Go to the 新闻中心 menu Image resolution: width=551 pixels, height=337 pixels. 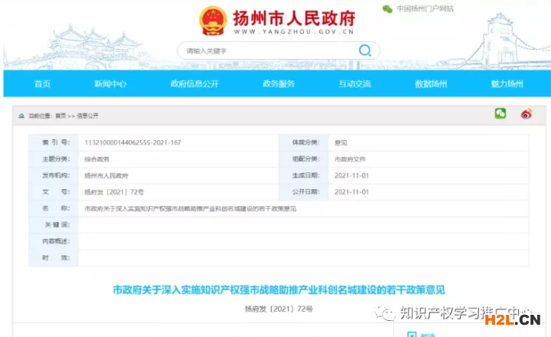[x=110, y=83]
